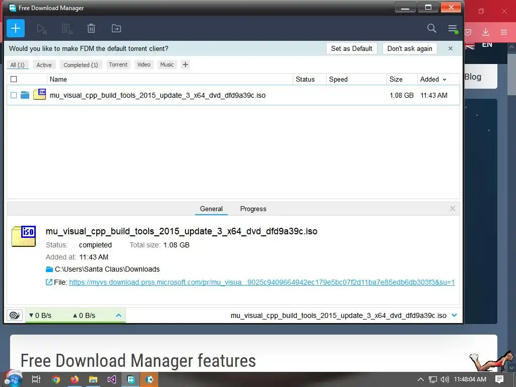
Task: Open Task View on the taskbar
Action: pos(36,379)
